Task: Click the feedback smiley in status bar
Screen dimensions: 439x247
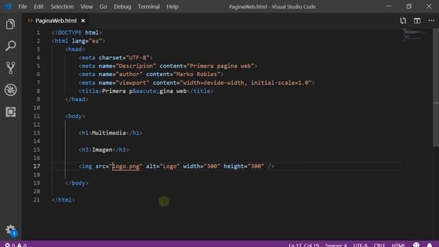Action: pyautogui.click(x=416, y=245)
